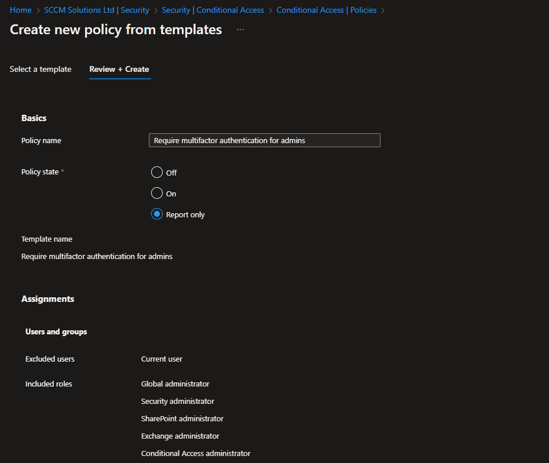Select the Security administrator role text
The height and width of the screenshot is (463, 549).
tap(177, 401)
